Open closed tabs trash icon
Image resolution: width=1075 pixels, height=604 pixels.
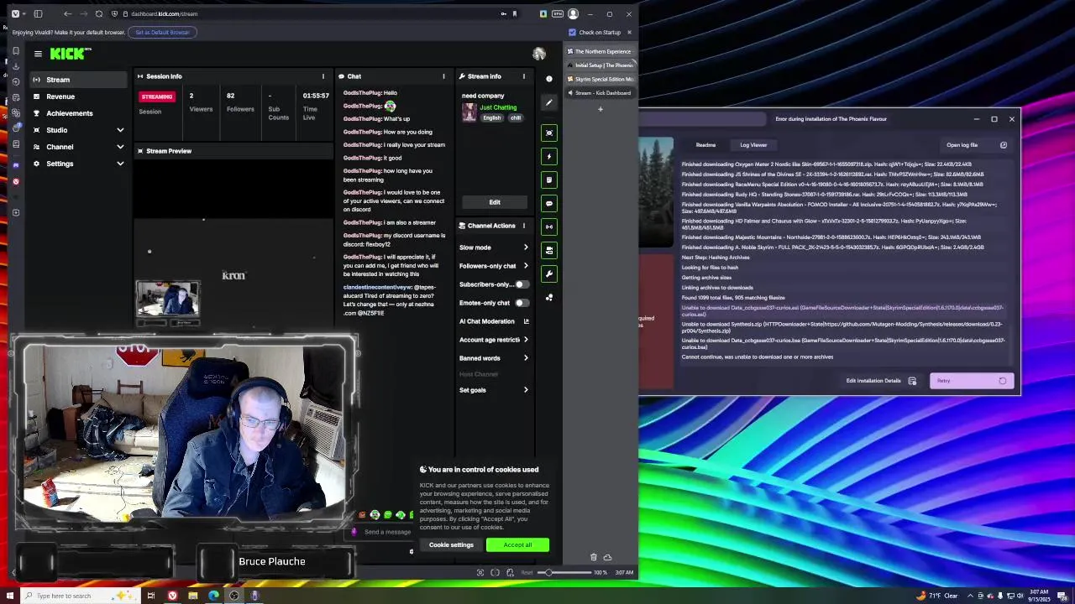tap(594, 557)
